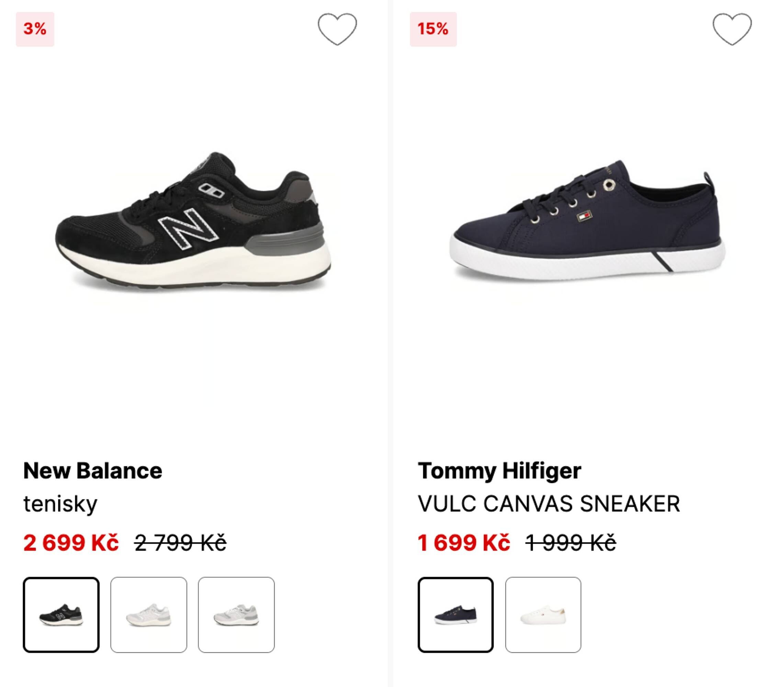The height and width of the screenshot is (687, 768).
Task: Click the 15% discount badge
Action: [x=433, y=29]
